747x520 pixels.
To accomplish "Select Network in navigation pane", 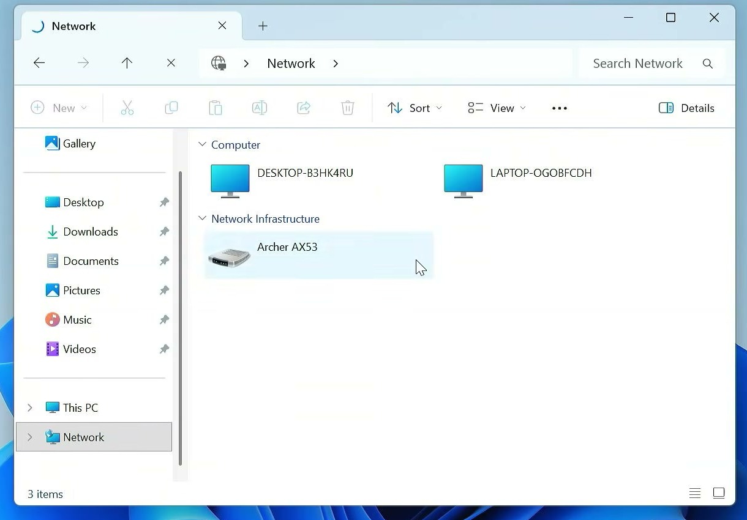I will pos(94,437).
